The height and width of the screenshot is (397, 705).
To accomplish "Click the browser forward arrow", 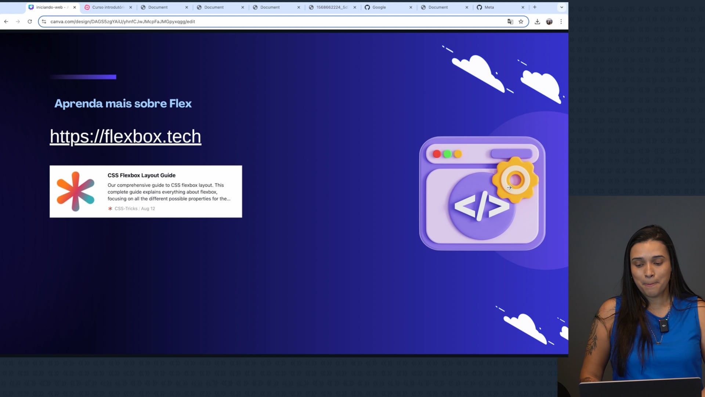I will pos(18,22).
